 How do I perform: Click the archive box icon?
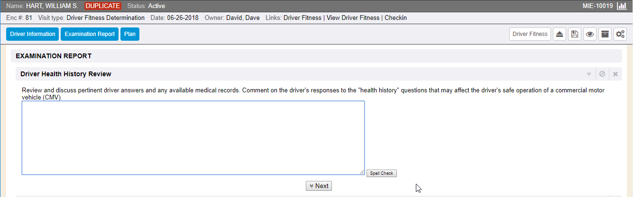[x=605, y=34]
